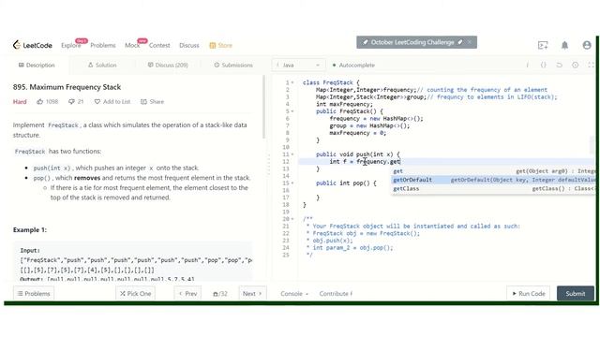
Task: Submit the solution
Action: pos(576,293)
